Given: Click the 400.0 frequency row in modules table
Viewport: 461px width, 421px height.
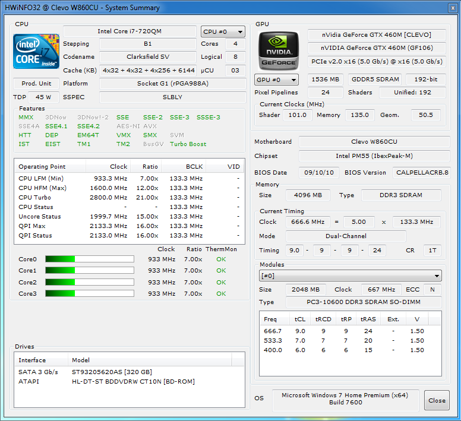Looking at the screenshot, I should click(350, 350).
